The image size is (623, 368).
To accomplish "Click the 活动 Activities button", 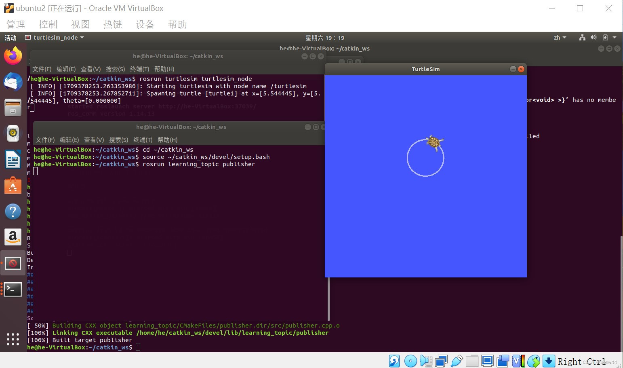I will (11, 38).
